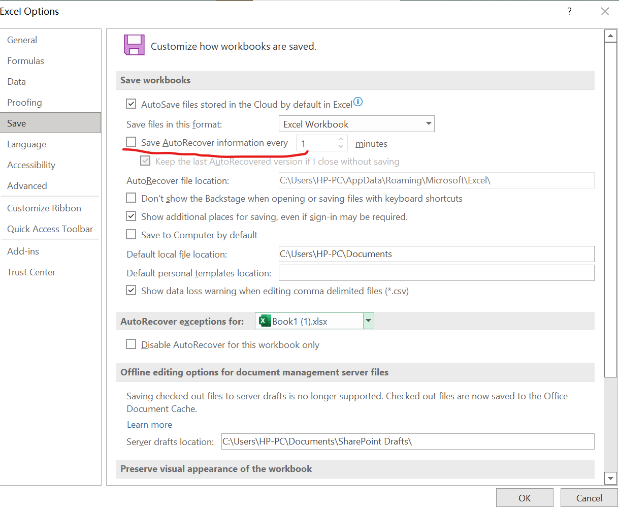The width and height of the screenshot is (619, 508).
Task: Check Disable AutoRecover for this workbook only
Action: [131, 344]
